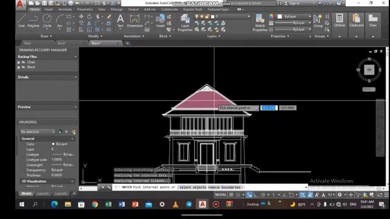This screenshot has width=390, height=219.
Task: Open the Windows Start menu
Action: pyautogui.click(x=22, y=204)
